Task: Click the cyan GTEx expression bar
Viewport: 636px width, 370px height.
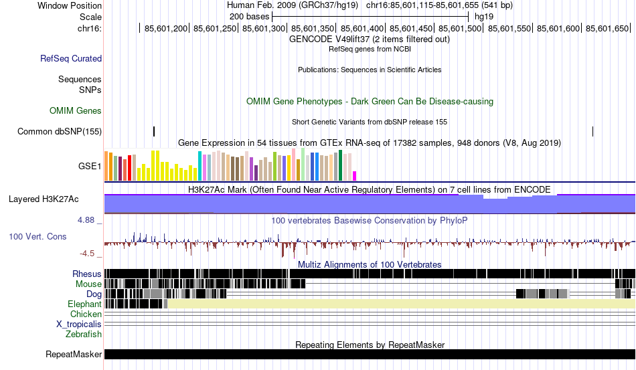Action: coord(200,166)
